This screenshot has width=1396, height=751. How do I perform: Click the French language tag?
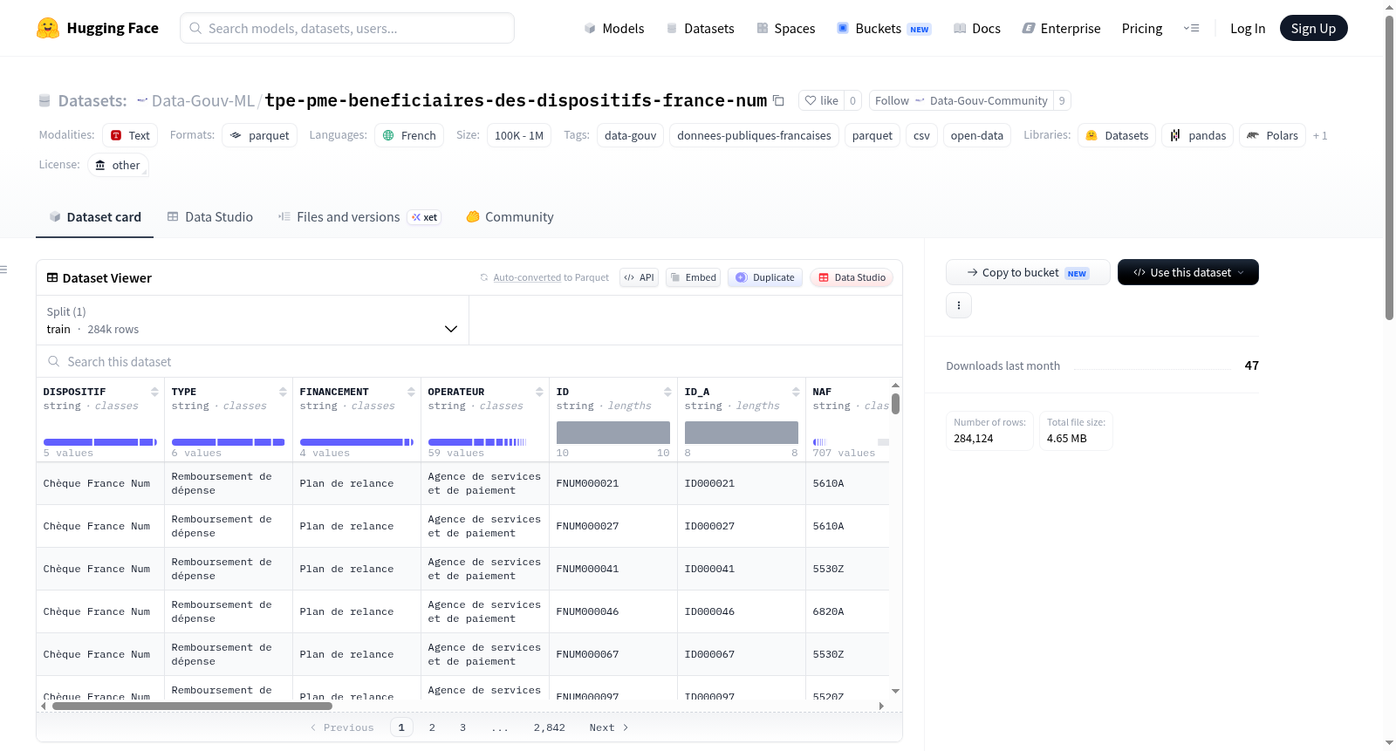point(409,135)
